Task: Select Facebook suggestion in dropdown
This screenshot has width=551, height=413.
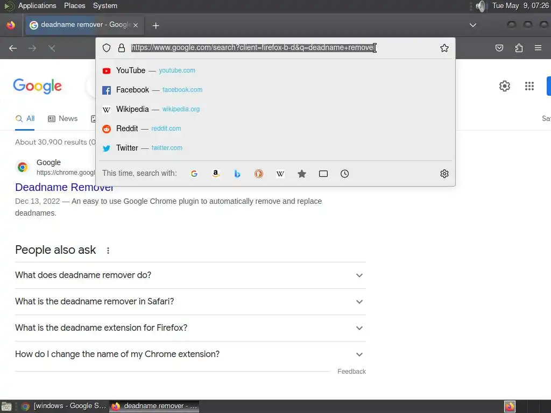Action: click(275, 90)
